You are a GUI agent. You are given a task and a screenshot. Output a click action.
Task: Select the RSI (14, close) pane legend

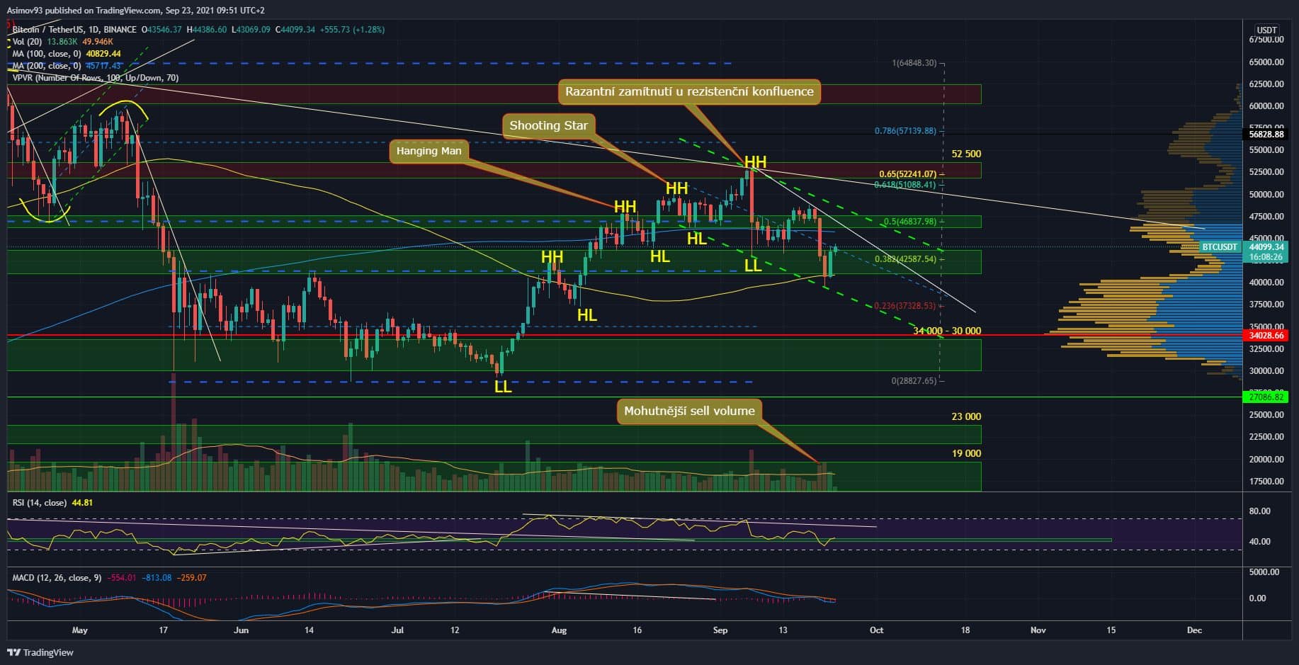click(40, 503)
